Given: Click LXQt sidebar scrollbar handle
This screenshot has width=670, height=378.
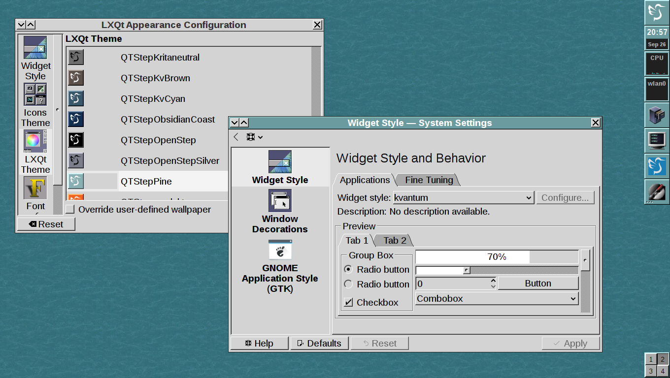Looking at the screenshot, I should coord(58,110).
